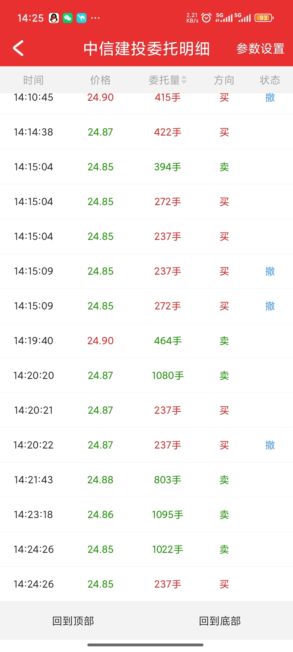The height and width of the screenshot is (652, 293).
Task: Tap the 时间 column header
Action: 33,80
